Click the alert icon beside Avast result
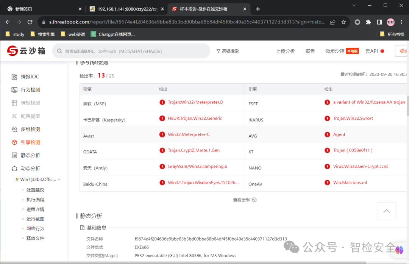 point(162,134)
